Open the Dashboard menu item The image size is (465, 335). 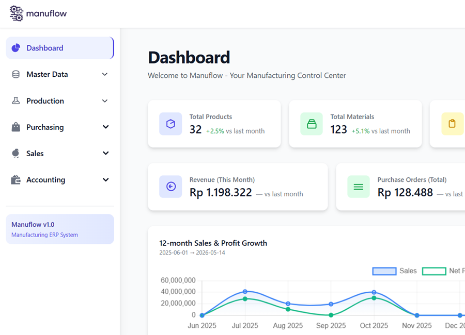[x=60, y=48]
